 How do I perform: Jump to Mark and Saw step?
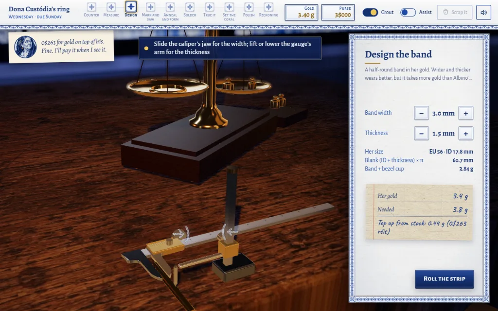point(151,7)
